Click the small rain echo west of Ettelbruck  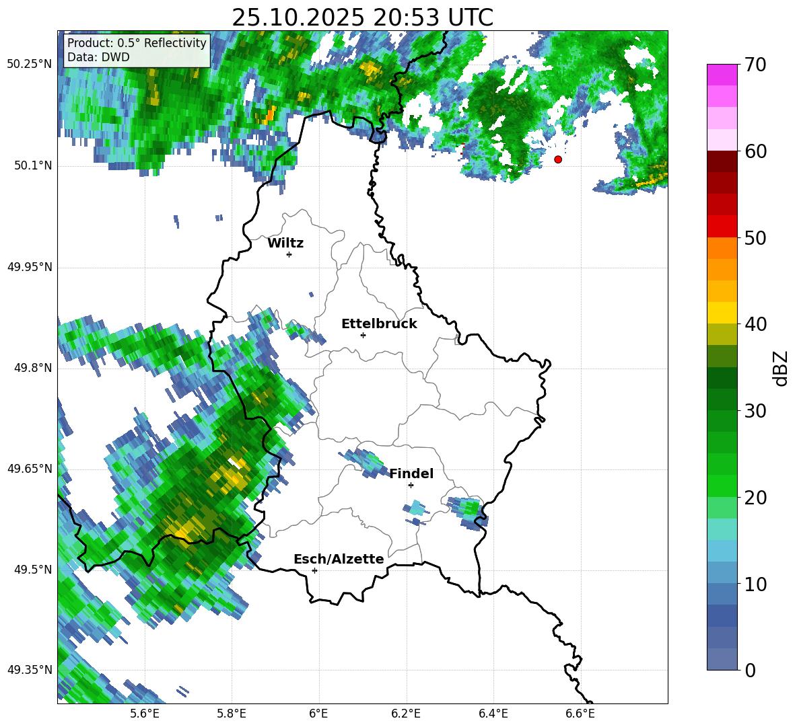pos(305,333)
